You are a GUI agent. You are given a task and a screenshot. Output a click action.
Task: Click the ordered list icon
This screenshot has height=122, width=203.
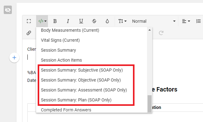coord(198,21)
